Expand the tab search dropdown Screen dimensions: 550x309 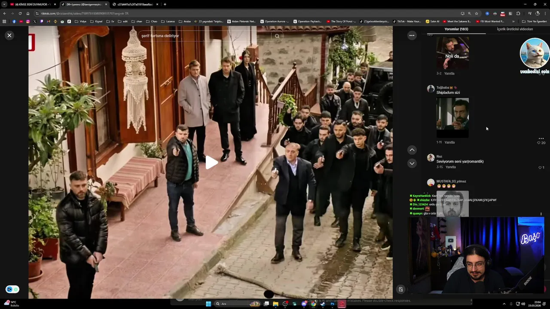coord(4,4)
